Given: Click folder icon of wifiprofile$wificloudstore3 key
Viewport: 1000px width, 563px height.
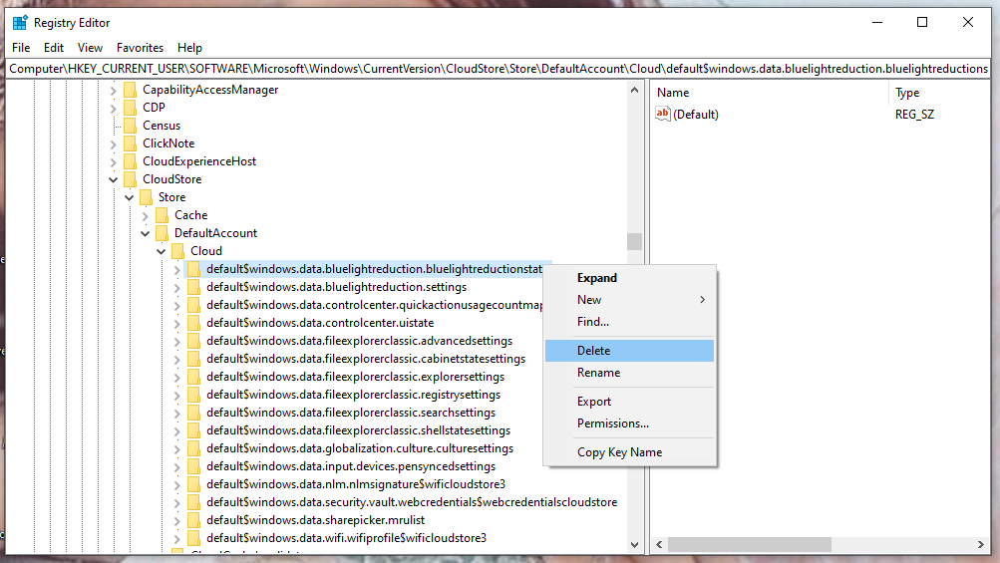Looking at the screenshot, I should click(193, 537).
